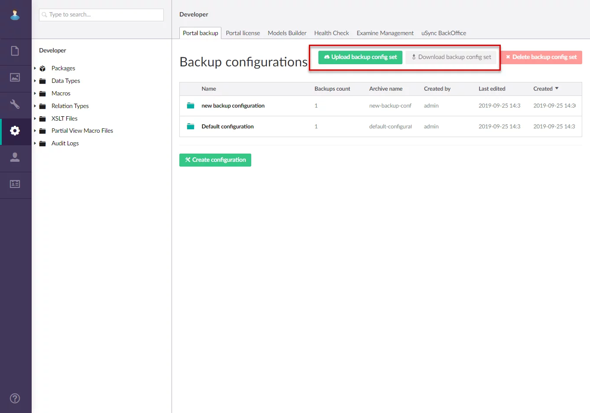590x413 pixels.
Task: Expand the Audit Logs tree arrow
Action: coord(35,143)
